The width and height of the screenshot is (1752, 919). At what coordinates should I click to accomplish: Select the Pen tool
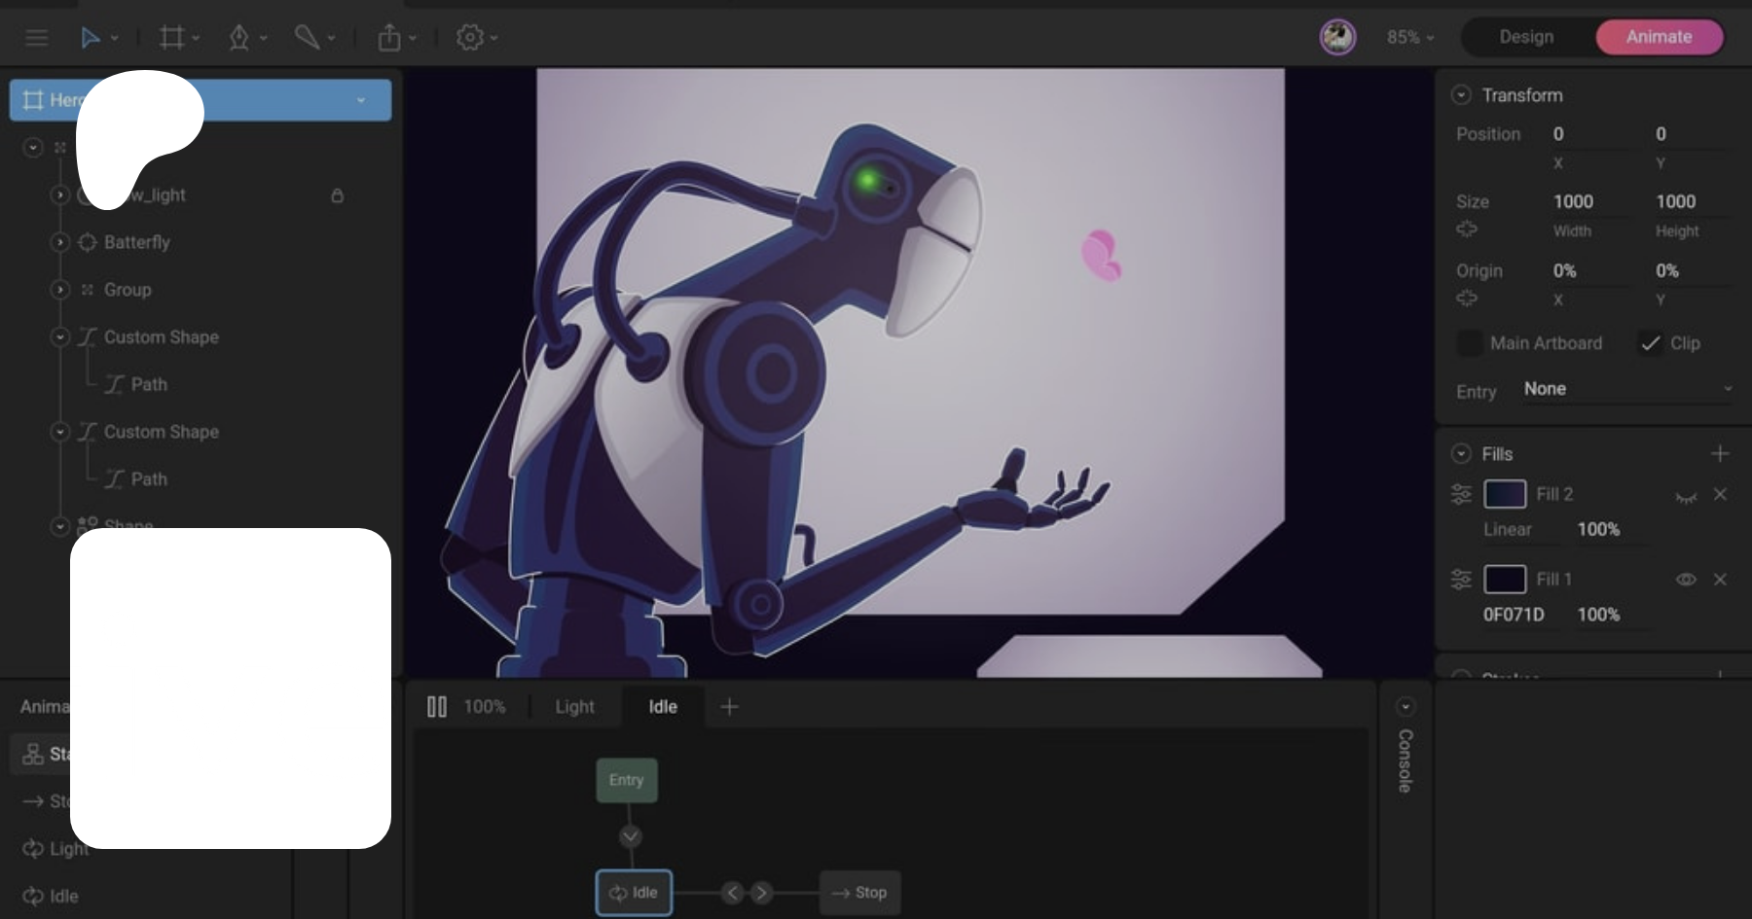pyautogui.click(x=238, y=38)
